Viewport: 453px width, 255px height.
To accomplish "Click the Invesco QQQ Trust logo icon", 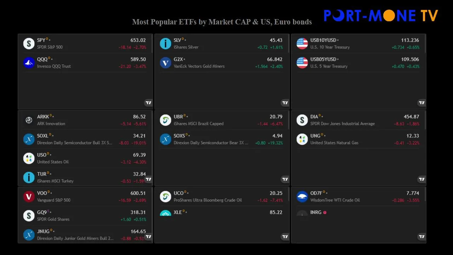I will point(29,63).
